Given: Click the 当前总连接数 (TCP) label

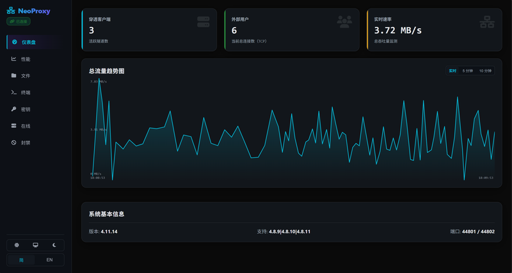Looking at the screenshot, I should [x=249, y=42].
